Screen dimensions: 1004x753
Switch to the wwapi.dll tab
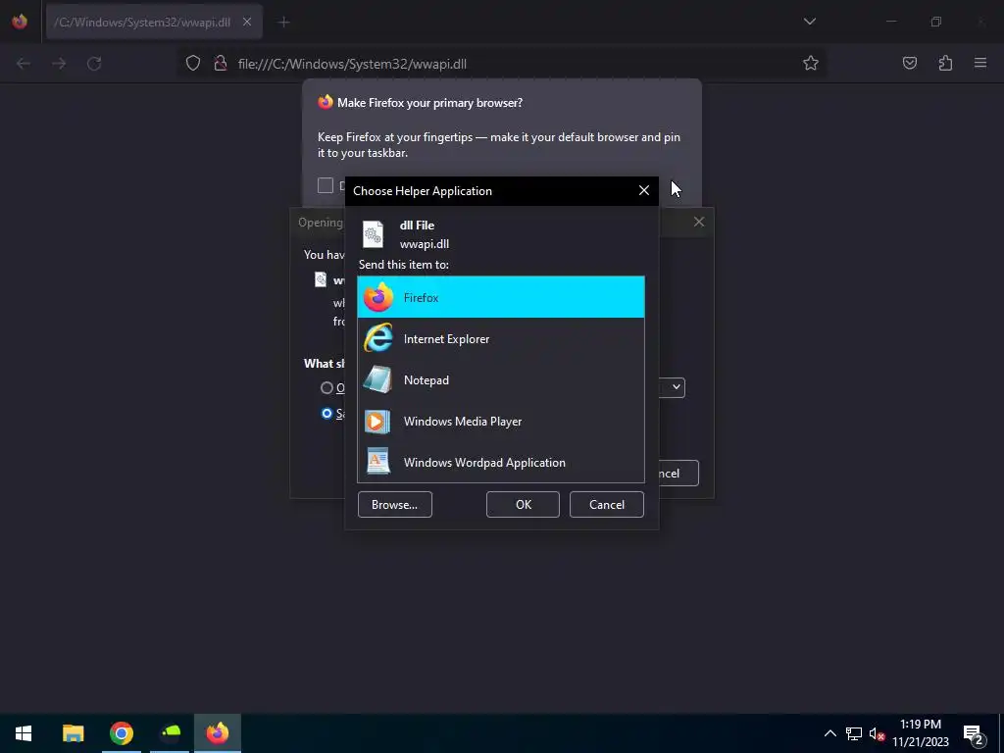coord(154,22)
